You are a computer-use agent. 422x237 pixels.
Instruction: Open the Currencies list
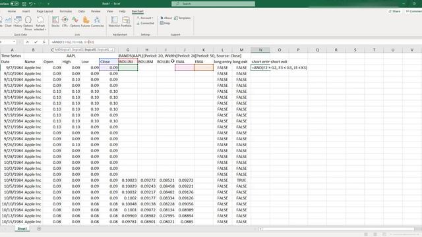click(97, 22)
